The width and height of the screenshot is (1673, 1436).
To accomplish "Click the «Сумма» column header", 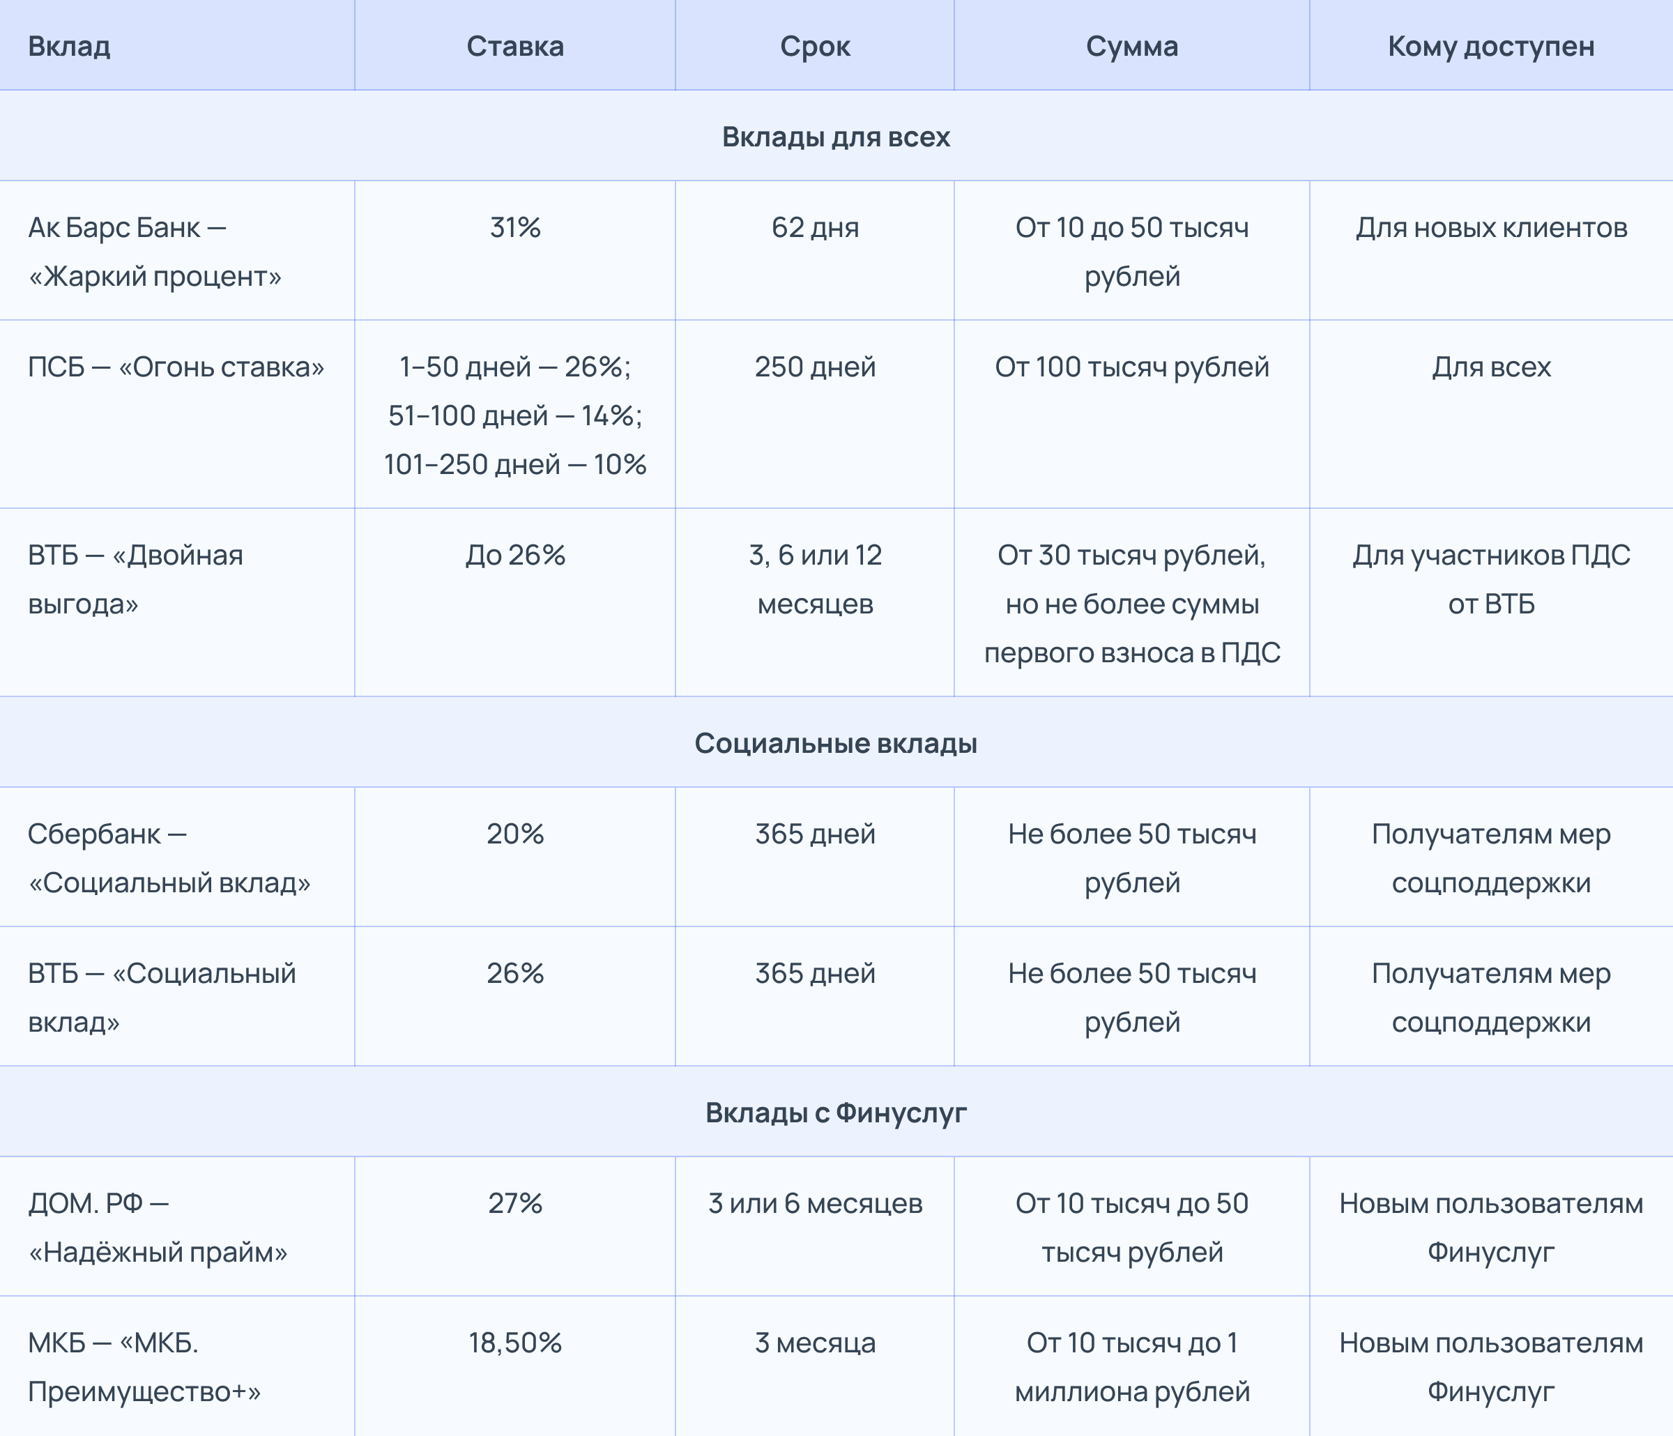I will pos(1131,46).
